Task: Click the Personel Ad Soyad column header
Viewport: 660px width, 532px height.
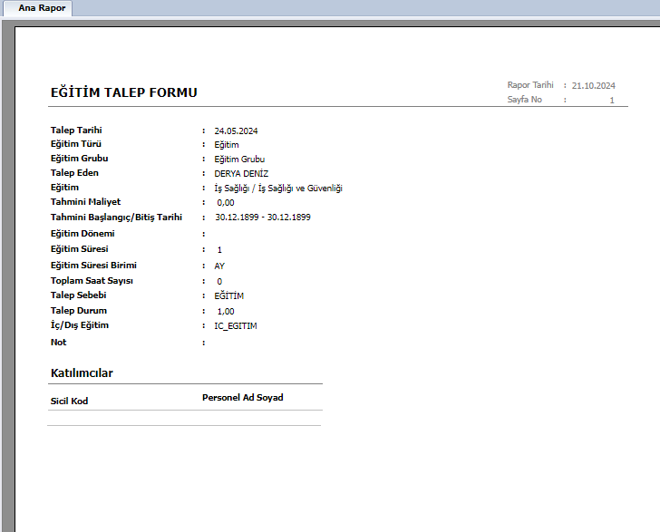Action: click(243, 398)
